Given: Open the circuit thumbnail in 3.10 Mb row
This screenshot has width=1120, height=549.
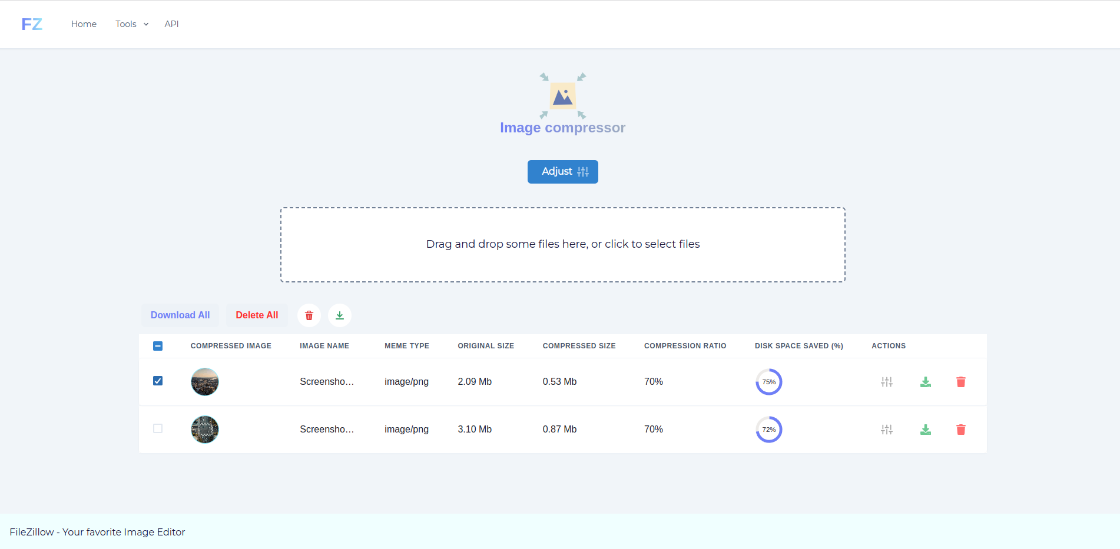Looking at the screenshot, I should point(205,430).
